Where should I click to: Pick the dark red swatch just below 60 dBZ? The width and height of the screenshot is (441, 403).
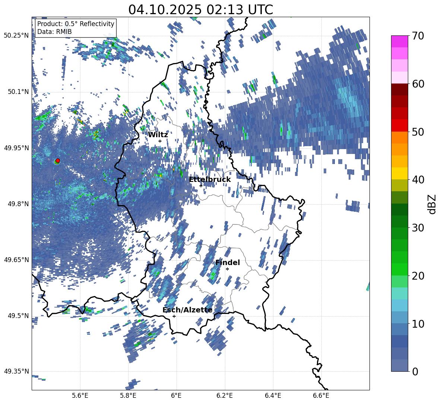coord(399,89)
